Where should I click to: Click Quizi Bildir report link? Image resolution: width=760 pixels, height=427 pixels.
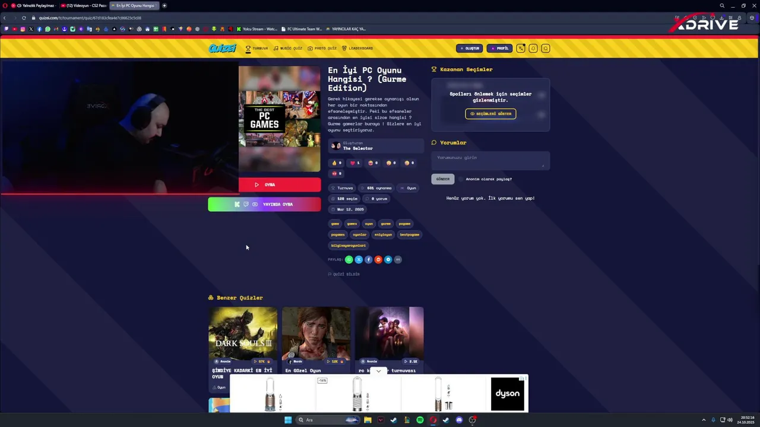point(344,274)
